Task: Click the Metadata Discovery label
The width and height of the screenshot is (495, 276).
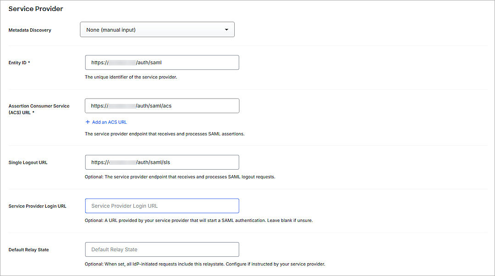Action: coord(30,30)
